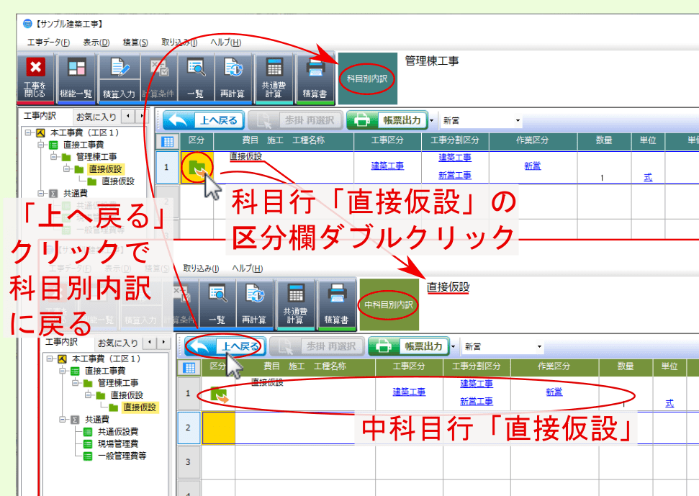This screenshot has width=699, height=496.
Task: Click 工事を閉じる icon in upper window toolbar
Action: pos(35,77)
